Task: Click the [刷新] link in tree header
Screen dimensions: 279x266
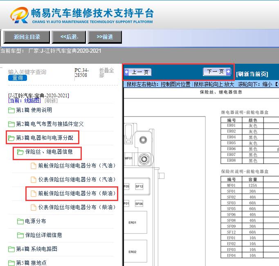Action: click(x=51, y=101)
